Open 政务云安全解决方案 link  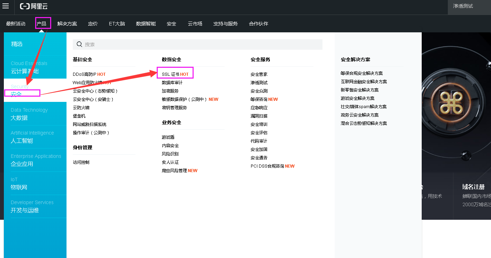coord(360,115)
